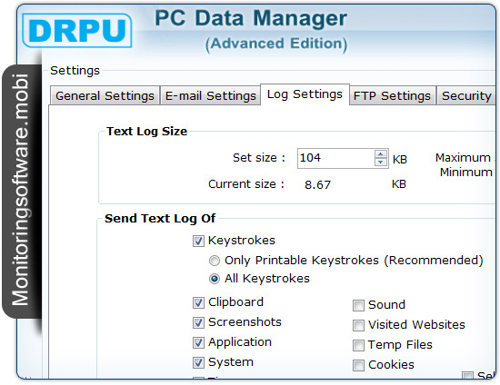The width and height of the screenshot is (500, 385).
Task: Open the General Settings tab
Action: pyautogui.click(x=105, y=95)
